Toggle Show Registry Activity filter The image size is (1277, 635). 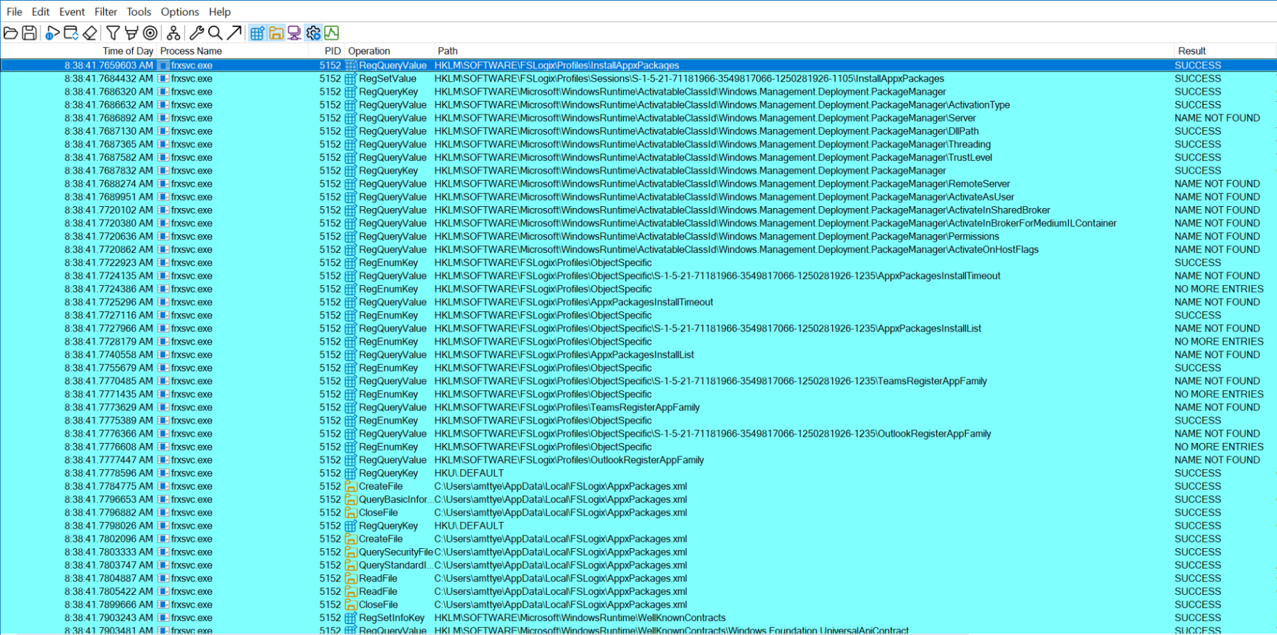(x=257, y=33)
